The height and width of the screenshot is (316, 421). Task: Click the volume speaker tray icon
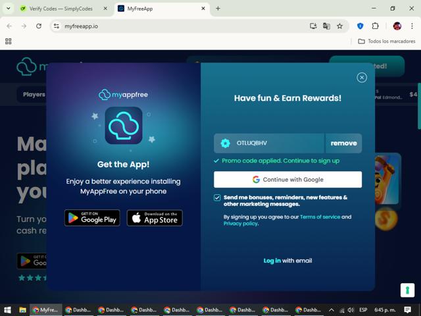click(351, 310)
